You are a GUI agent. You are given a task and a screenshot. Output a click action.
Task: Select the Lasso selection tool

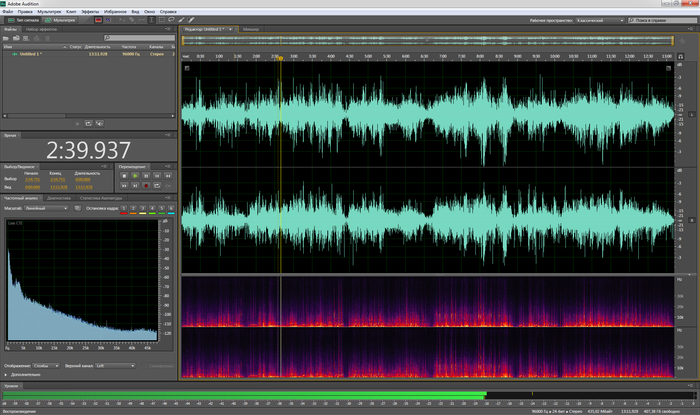(171, 20)
